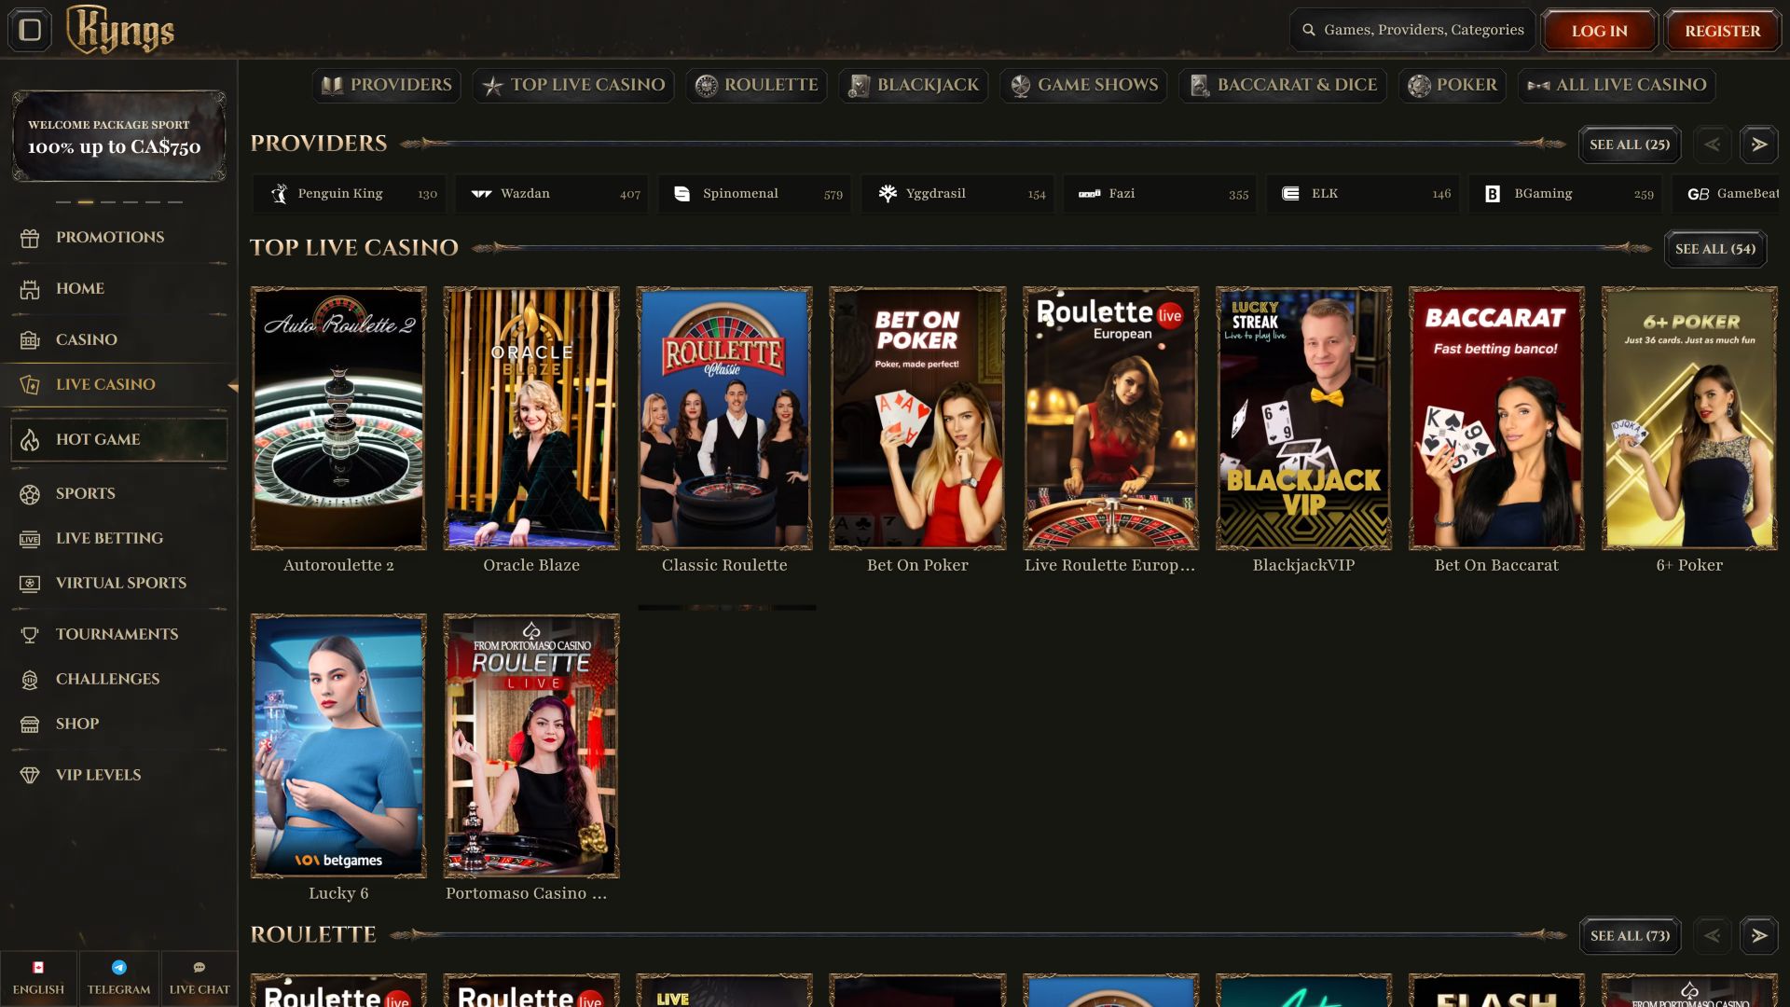Click the Casino sidebar icon
The height and width of the screenshot is (1007, 1790).
tap(30, 340)
